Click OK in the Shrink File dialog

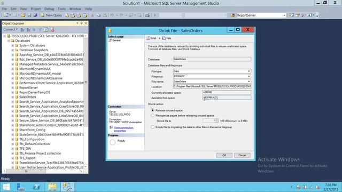coord(224,155)
